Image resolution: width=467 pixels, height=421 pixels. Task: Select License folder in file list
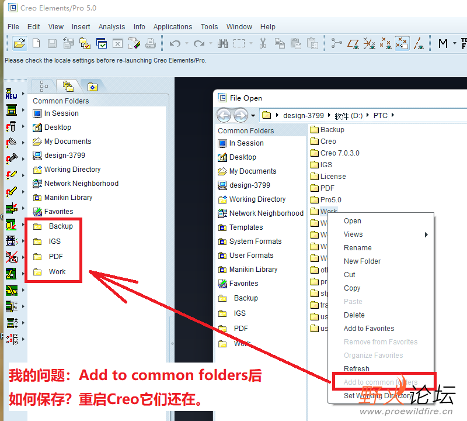click(328, 177)
